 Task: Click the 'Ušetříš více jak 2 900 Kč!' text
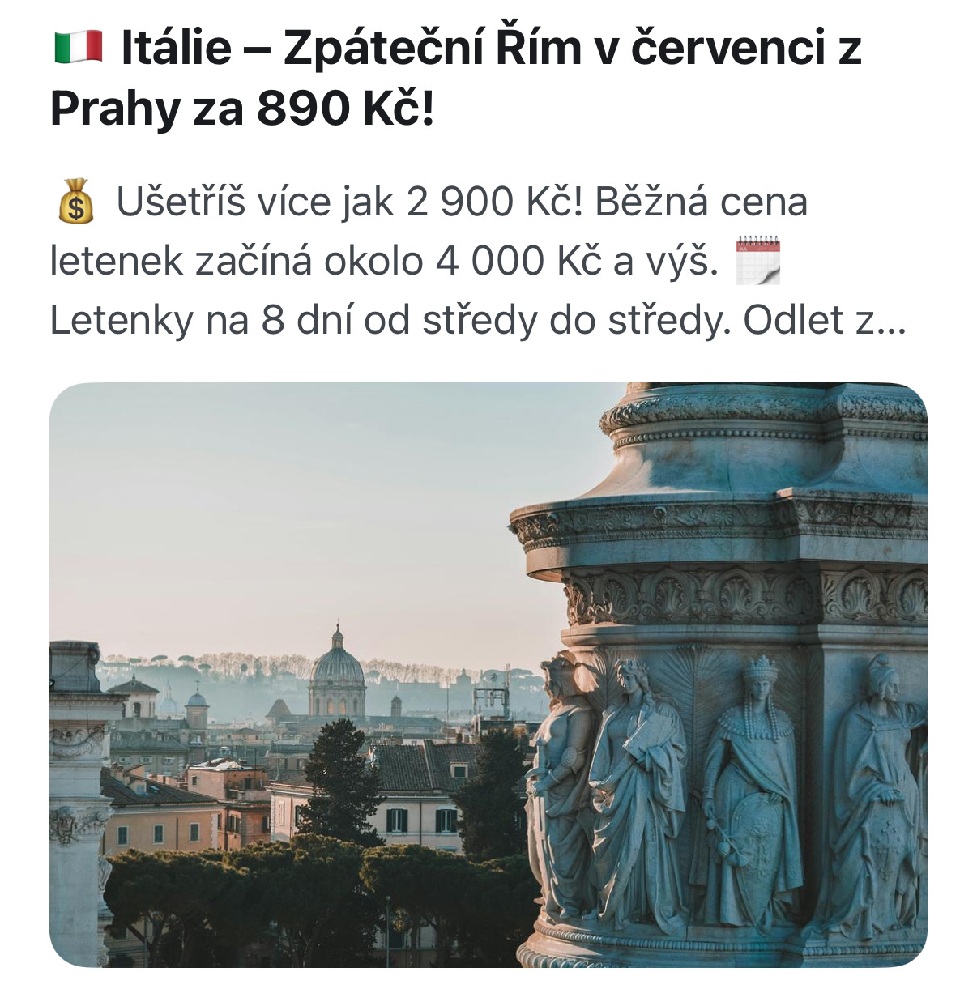tap(350, 202)
